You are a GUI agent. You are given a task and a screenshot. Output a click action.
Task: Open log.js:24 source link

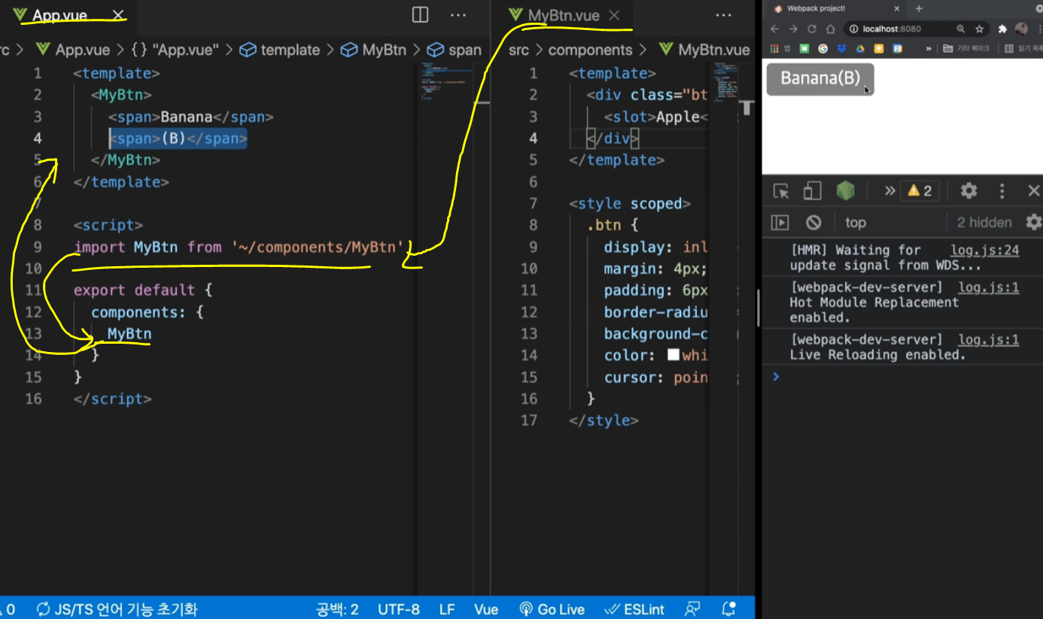(x=984, y=250)
